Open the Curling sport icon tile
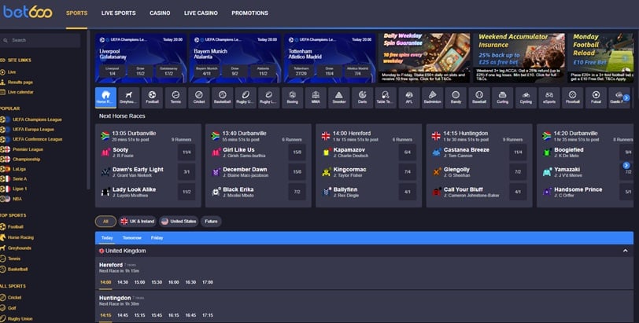This screenshot has width=639, height=323. [503, 97]
